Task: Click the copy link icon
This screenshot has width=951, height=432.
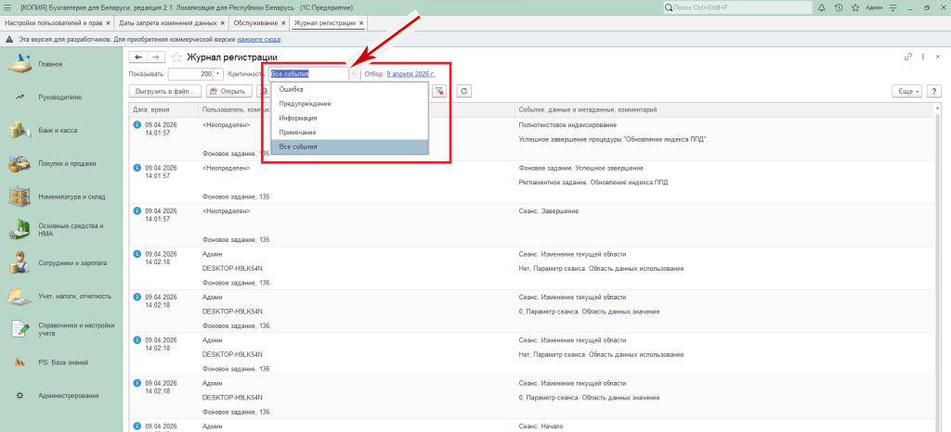Action: tap(908, 57)
